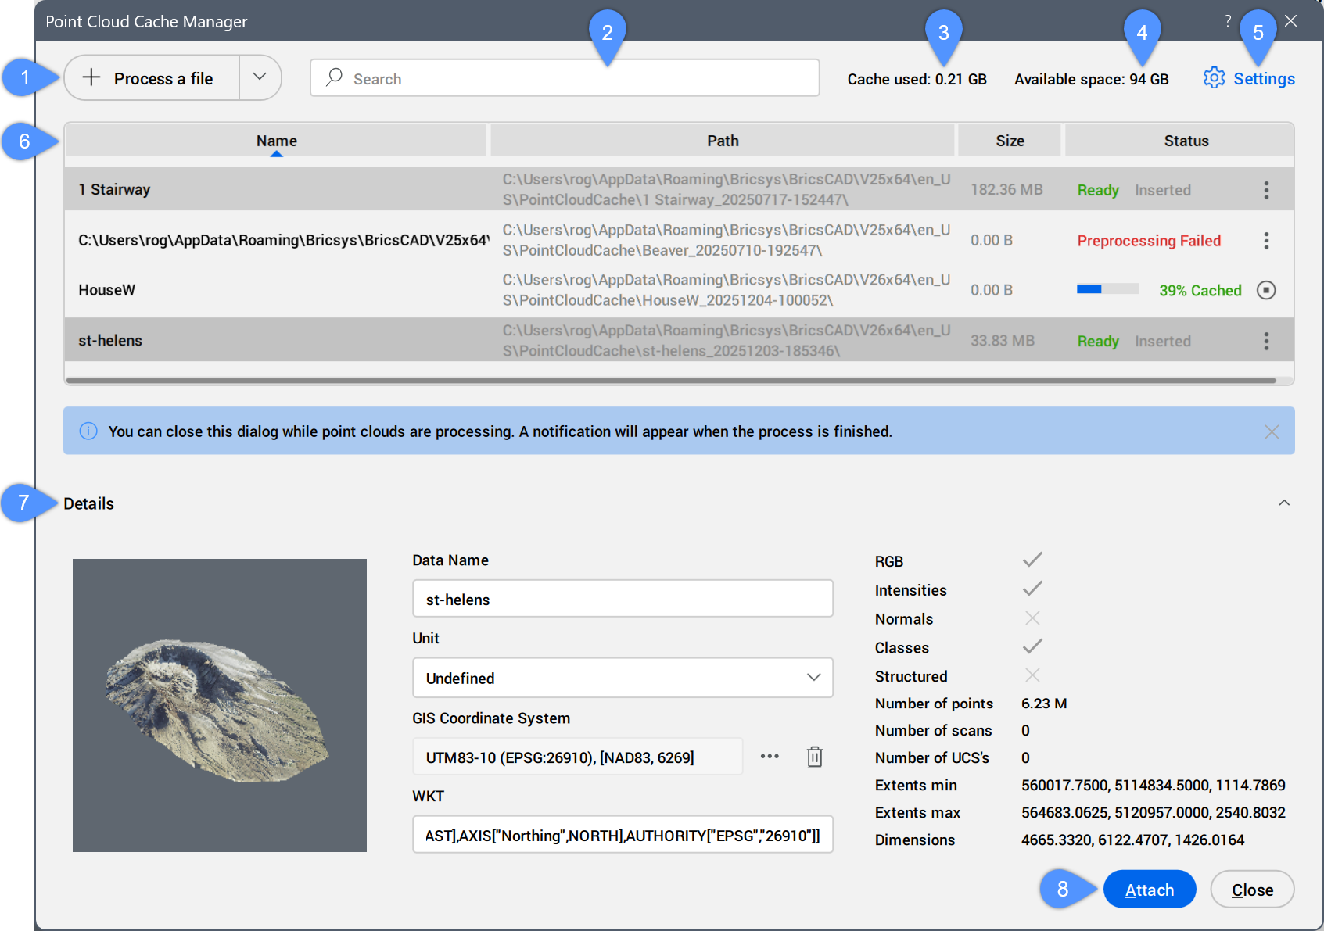
Task: Click the Settings gear icon
Action: 1214,78
